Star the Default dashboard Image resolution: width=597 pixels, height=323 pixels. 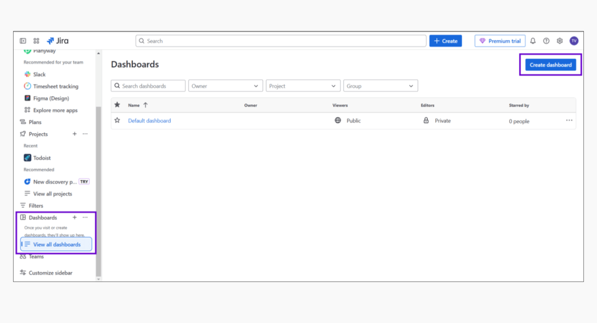[x=117, y=120]
